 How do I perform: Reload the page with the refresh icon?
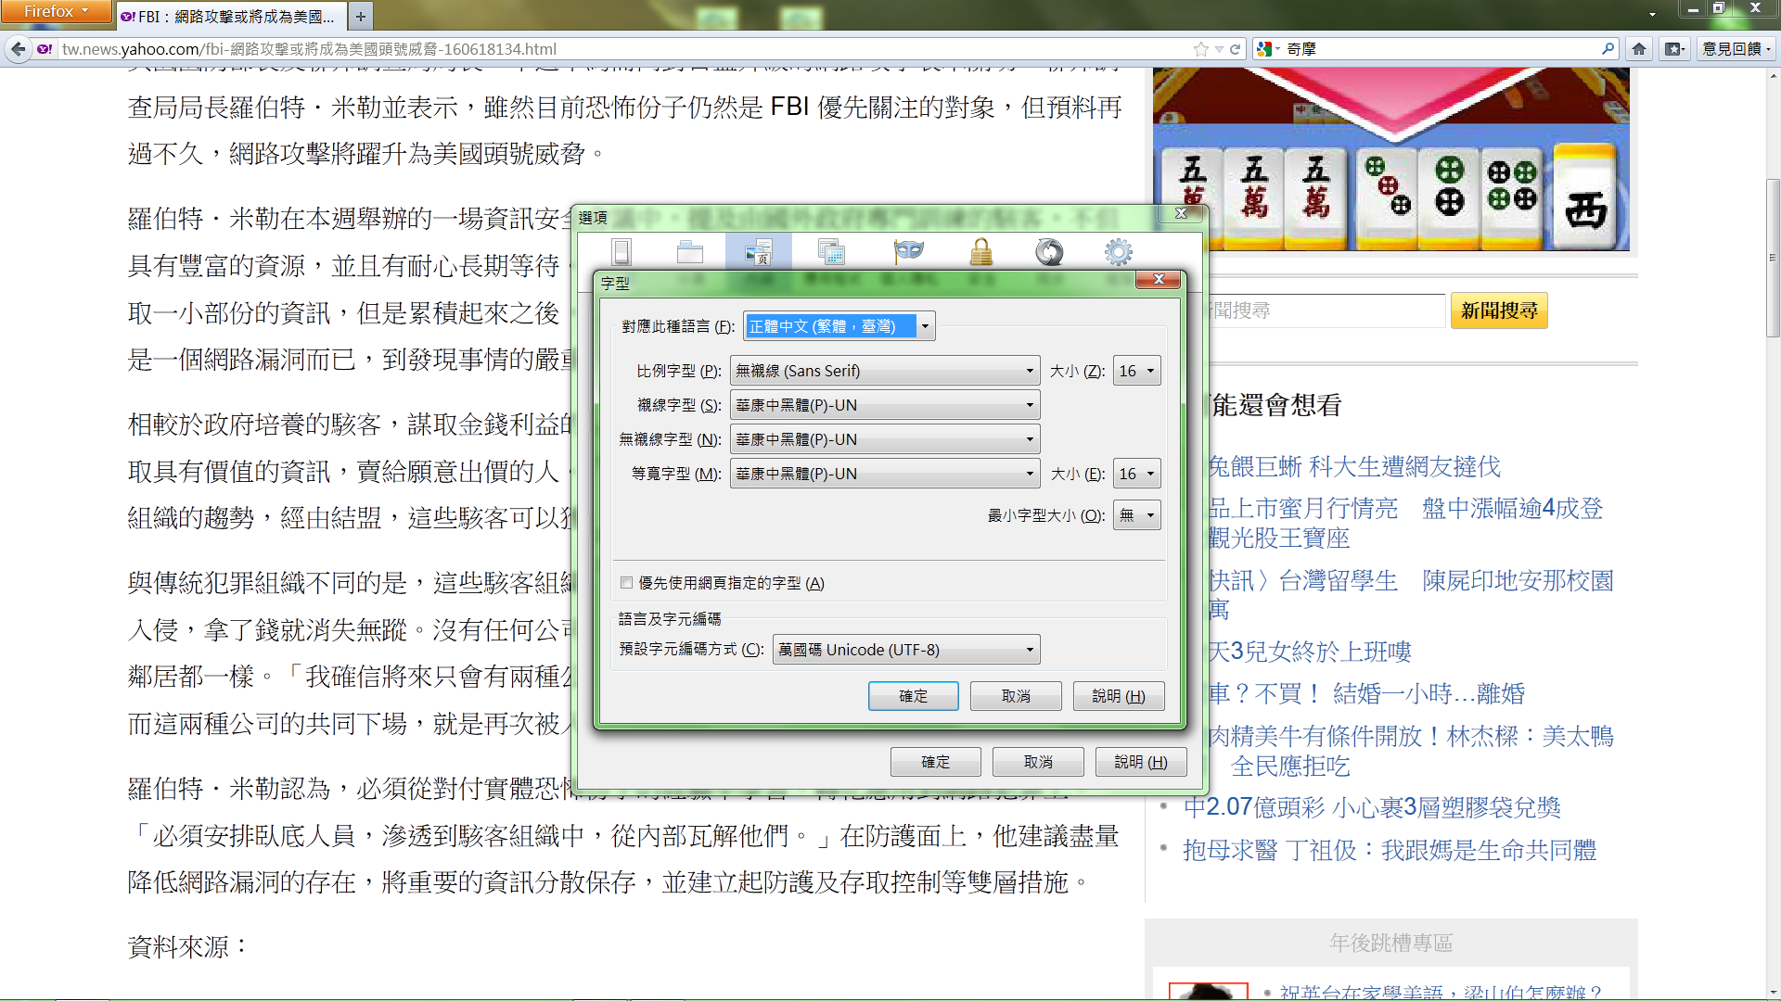[x=1235, y=49]
